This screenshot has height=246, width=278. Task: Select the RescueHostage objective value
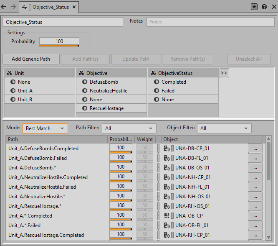coord(106,108)
